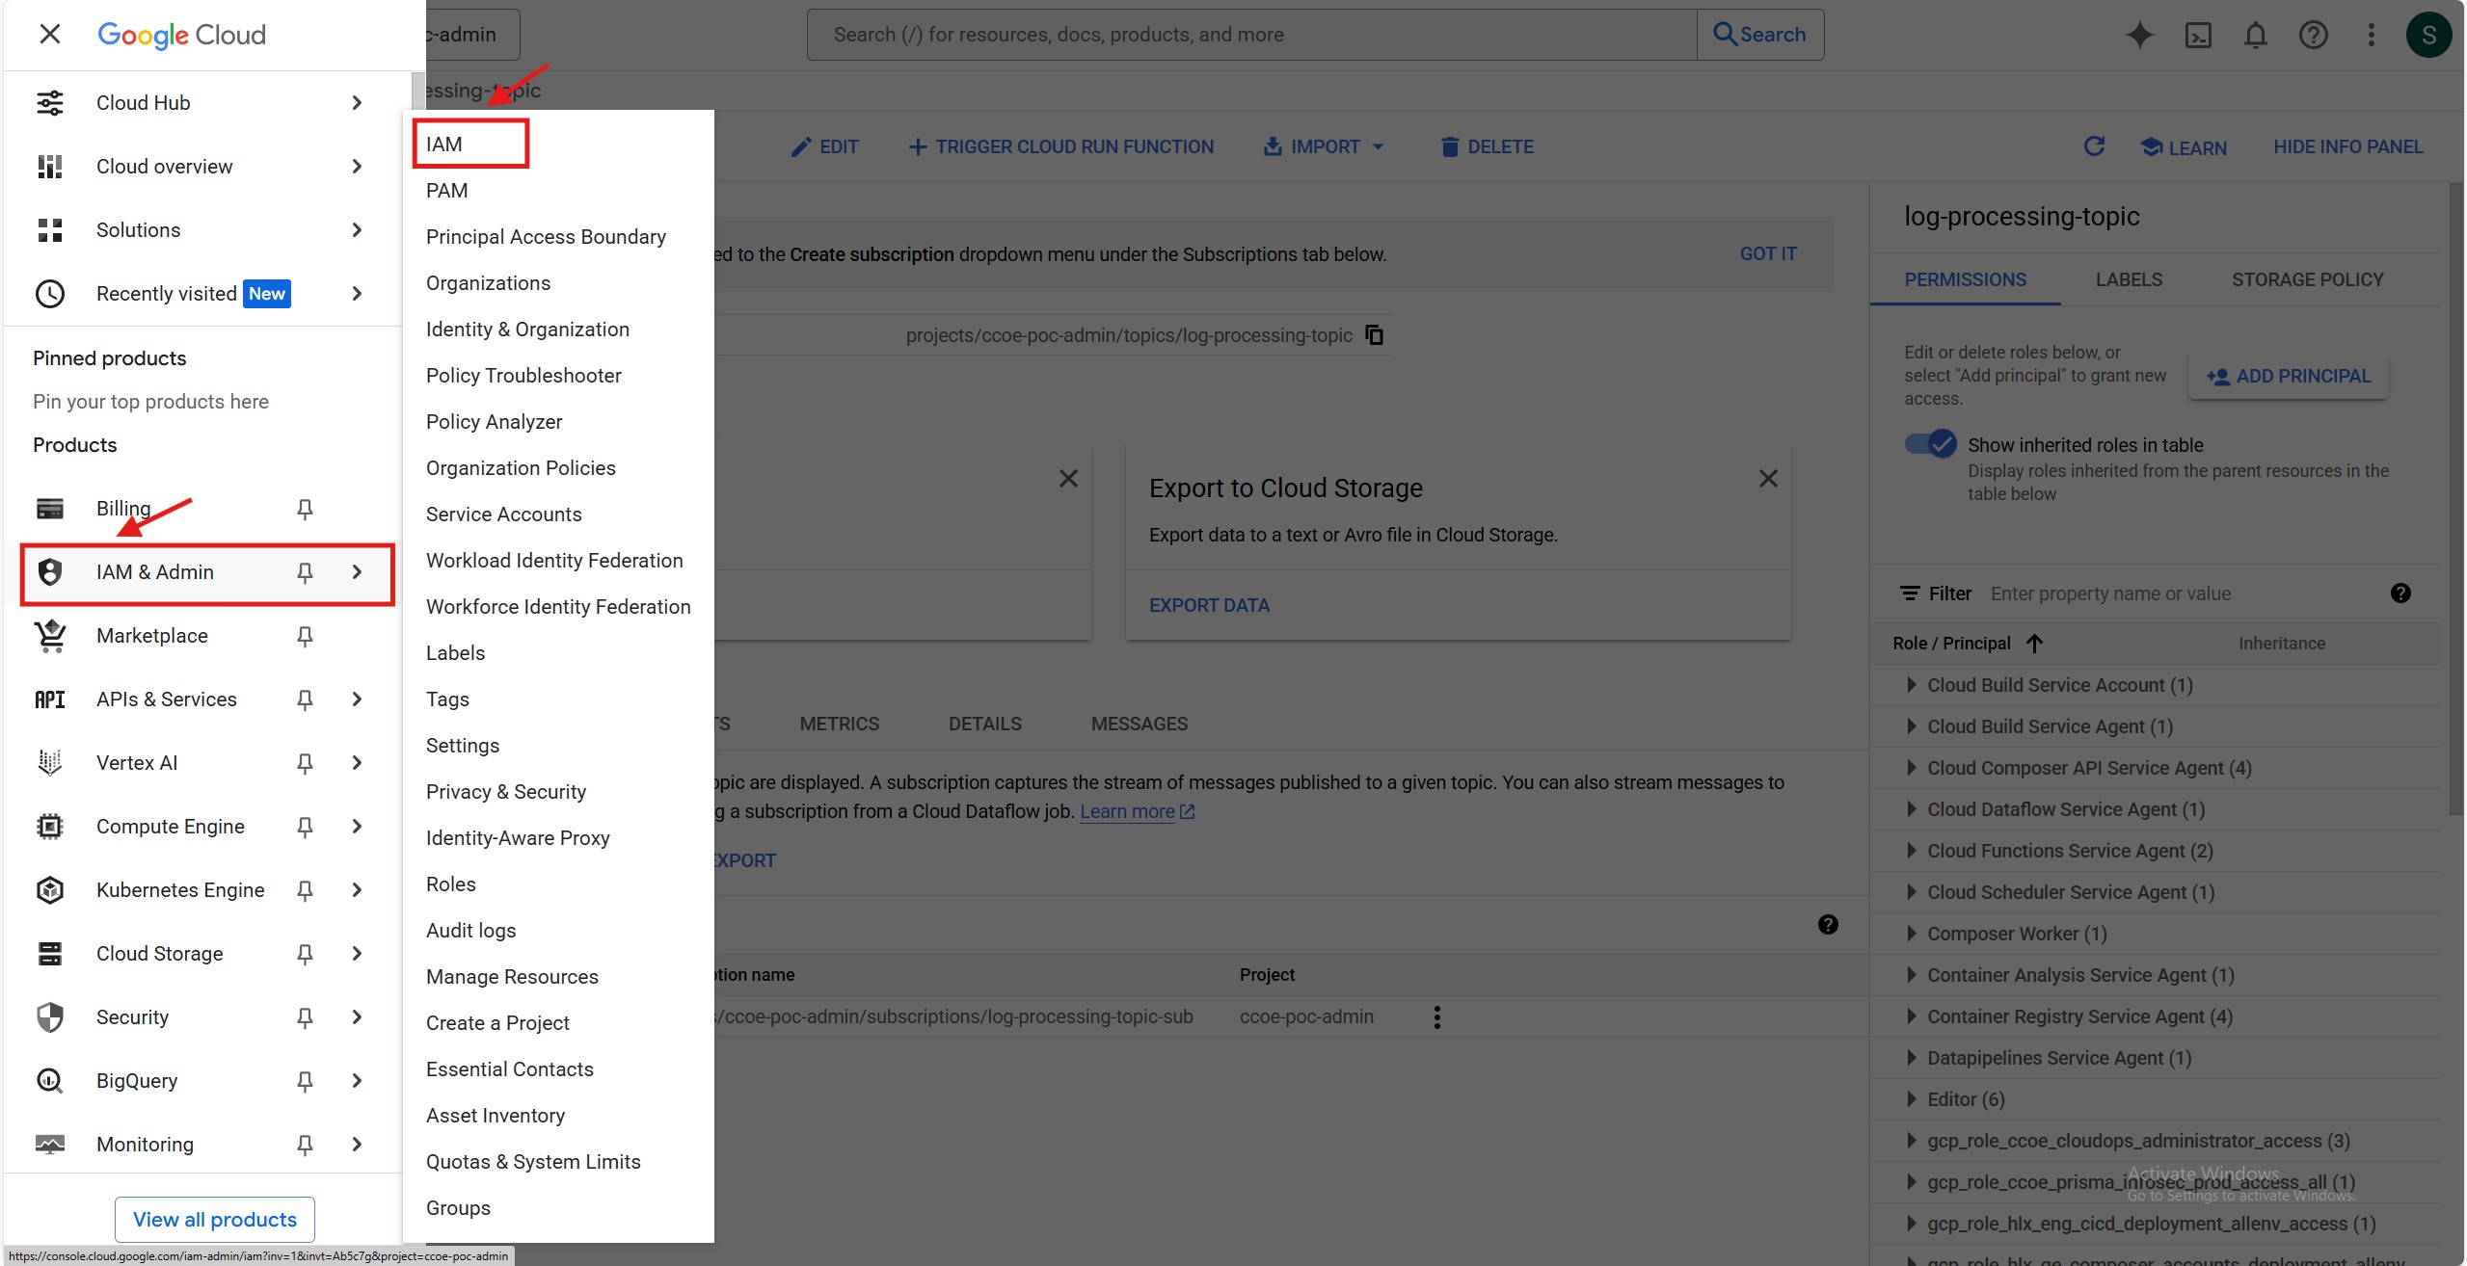Click the refresh icon beside LEARN
This screenshot has width=2467, height=1266.
(2093, 146)
